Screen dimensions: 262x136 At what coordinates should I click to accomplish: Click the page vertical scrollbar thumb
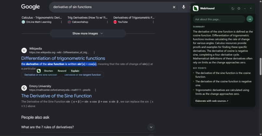click(260, 66)
